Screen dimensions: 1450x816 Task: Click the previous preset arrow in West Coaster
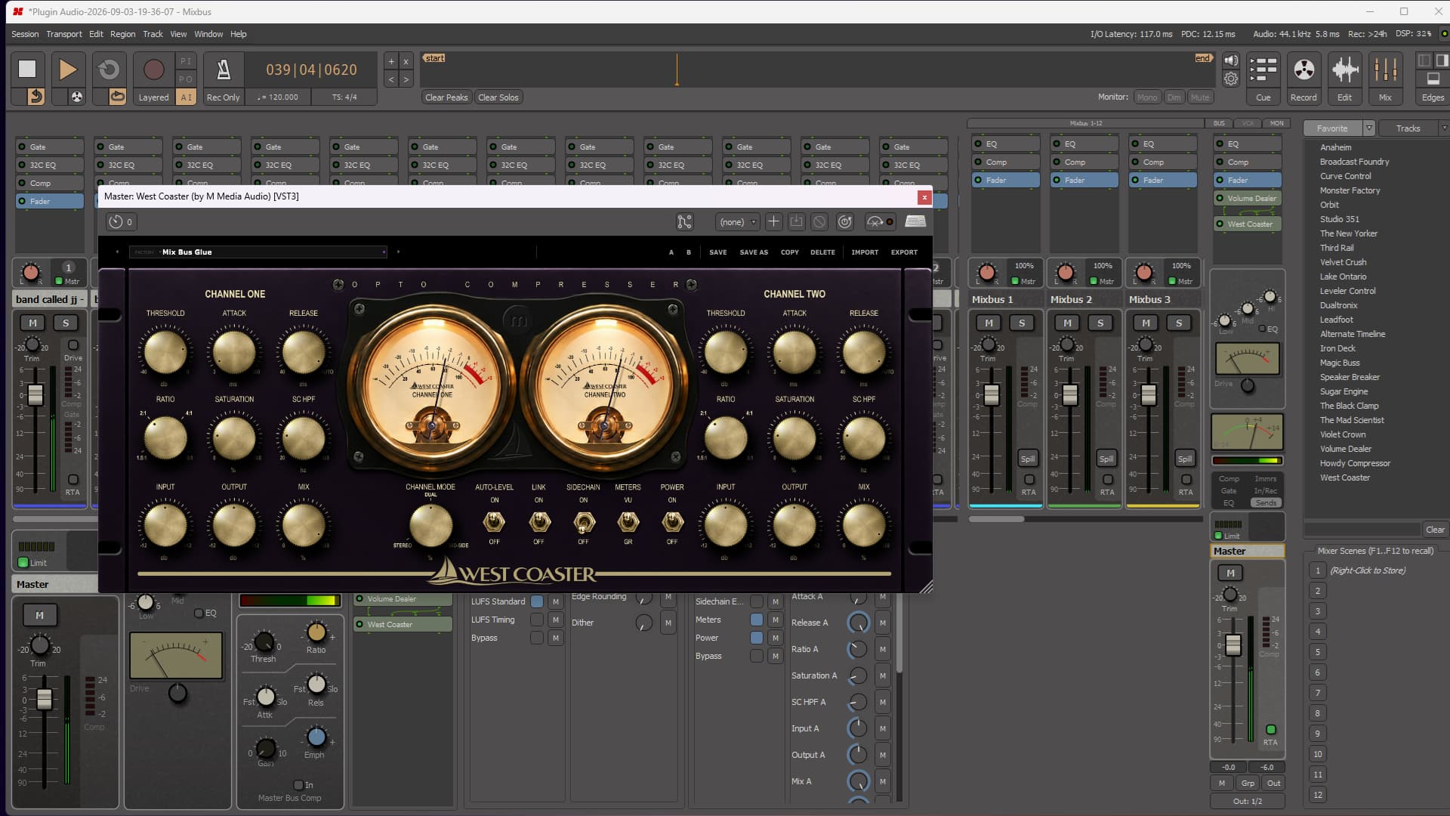coord(117,252)
